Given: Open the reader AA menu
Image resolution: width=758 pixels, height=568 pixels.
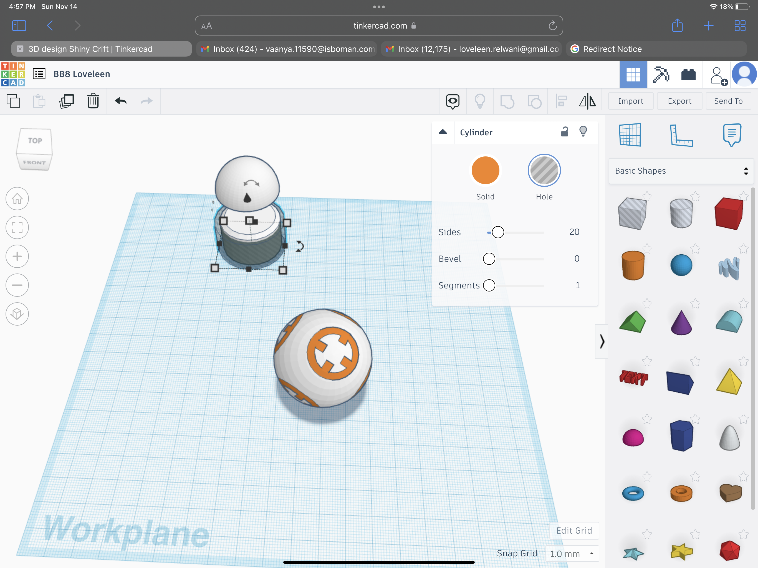Looking at the screenshot, I should [207, 26].
